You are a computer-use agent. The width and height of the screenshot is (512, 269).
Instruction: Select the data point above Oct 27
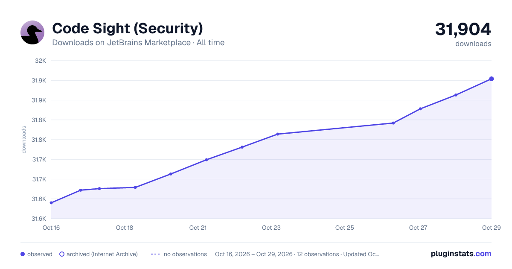pyautogui.click(x=420, y=109)
